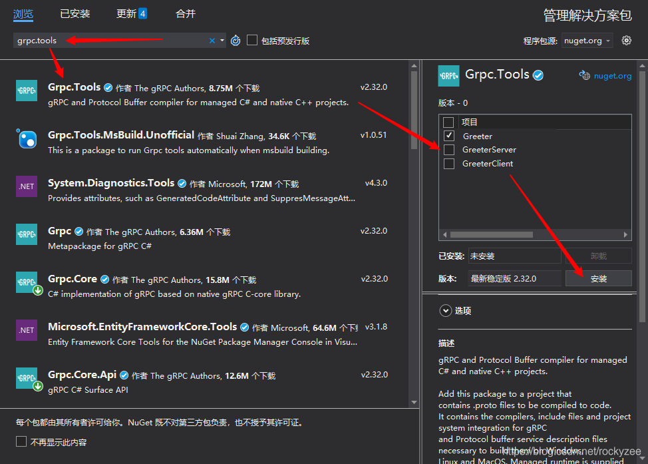Screen dimensions: 648x464
Task: Click the Grpc.Tools icon in details pane
Action: point(448,76)
